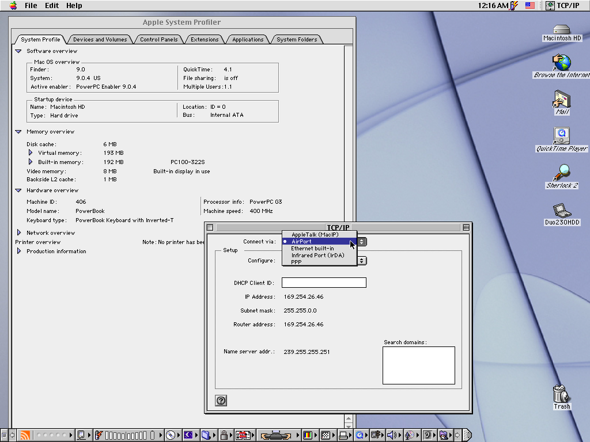Switch to the System Folders tab
The height and width of the screenshot is (442, 590).
tap(297, 40)
